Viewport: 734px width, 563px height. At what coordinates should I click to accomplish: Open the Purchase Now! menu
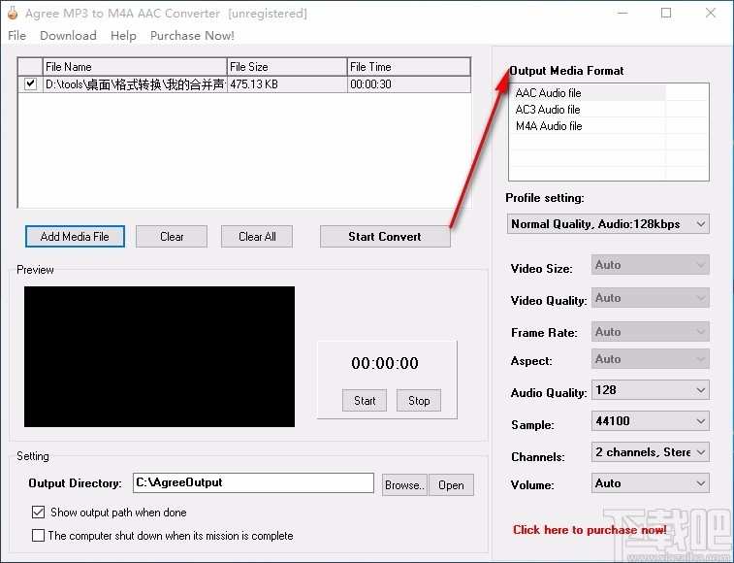pos(192,36)
